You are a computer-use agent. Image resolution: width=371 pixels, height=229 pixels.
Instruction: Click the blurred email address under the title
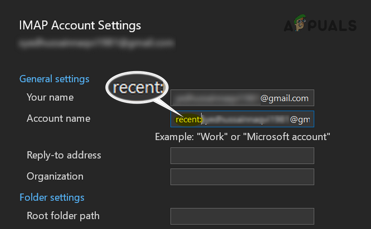click(97, 43)
